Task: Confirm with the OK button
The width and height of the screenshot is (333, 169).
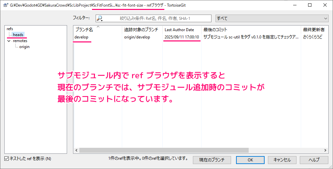Action: pos(250,160)
